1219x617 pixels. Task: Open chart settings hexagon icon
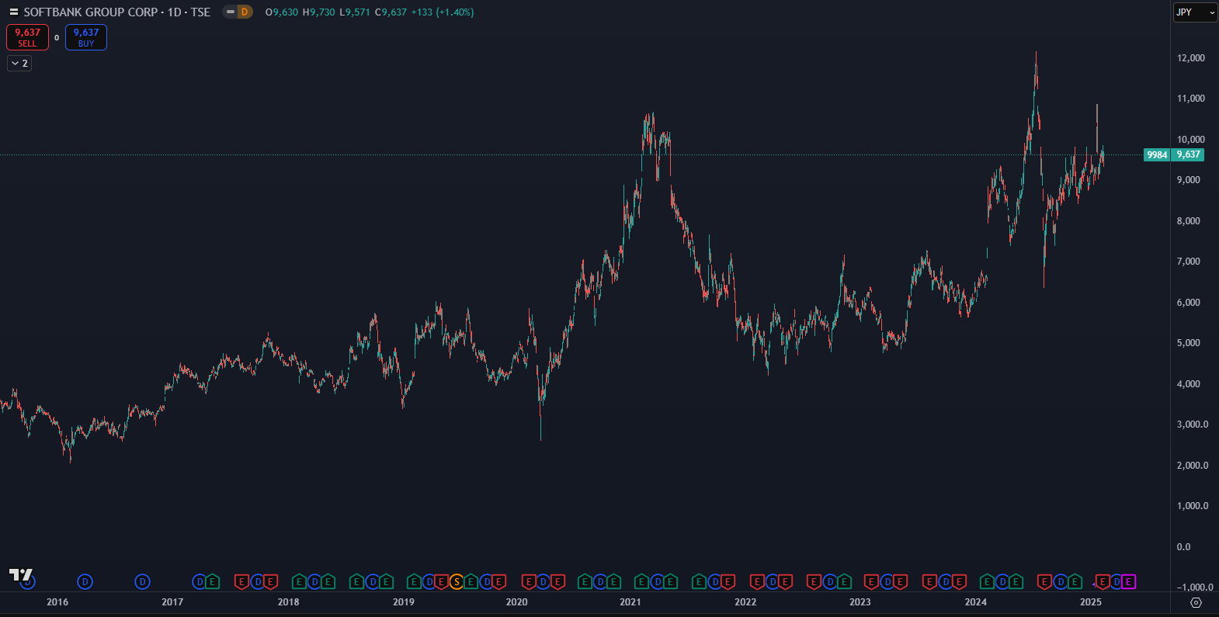tap(1196, 602)
